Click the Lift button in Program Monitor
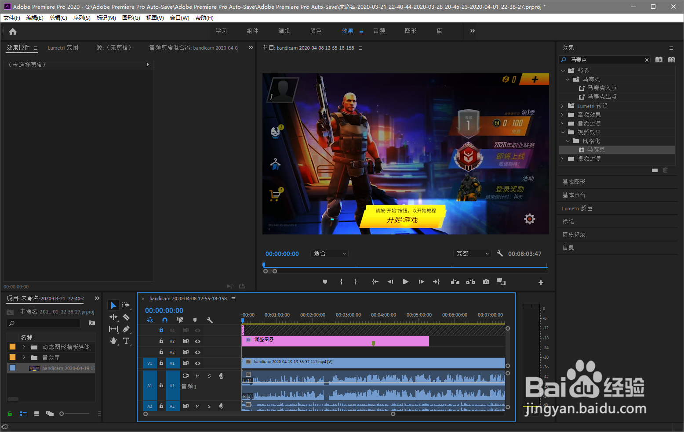Image resolution: width=684 pixels, height=432 pixels. point(455,282)
